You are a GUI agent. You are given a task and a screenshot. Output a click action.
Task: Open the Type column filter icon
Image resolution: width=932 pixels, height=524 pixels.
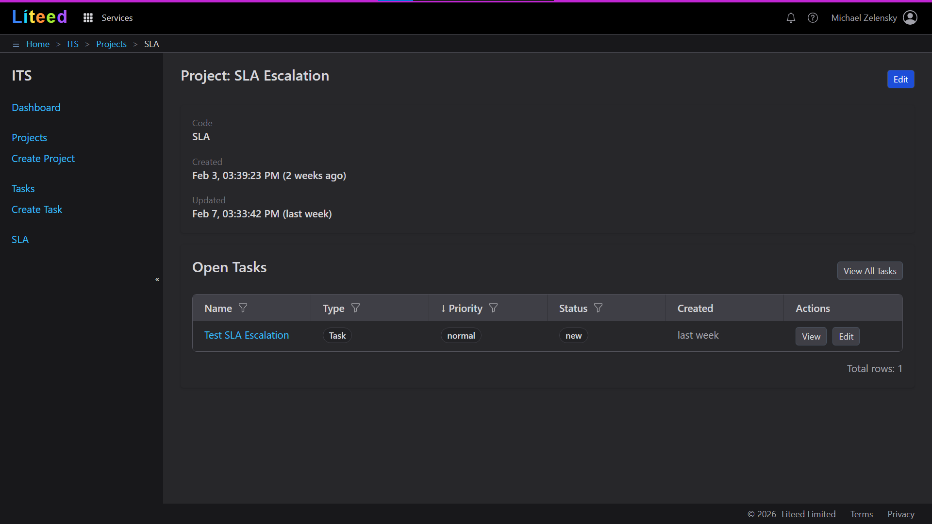click(x=355, y=308)
